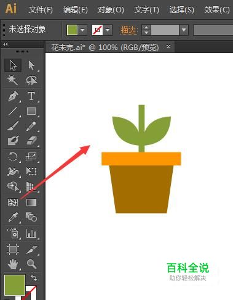The height and width of the screenshot is (300, 233).
Task: Open the 选择(S) menu
Action: point(181,10)
